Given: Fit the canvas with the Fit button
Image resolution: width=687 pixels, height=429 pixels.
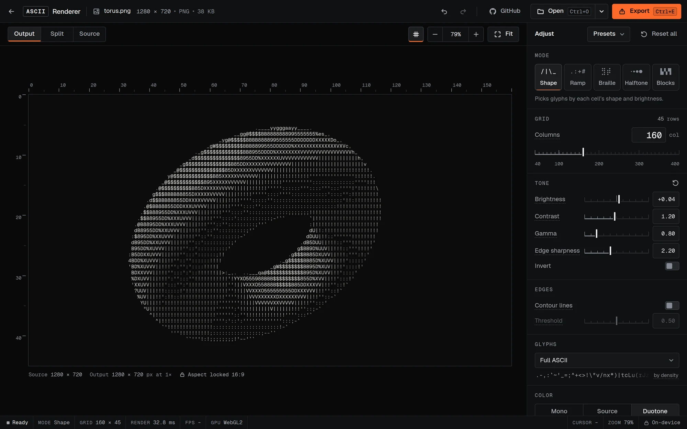Looking at the screenshot, I should pos(503,34).
